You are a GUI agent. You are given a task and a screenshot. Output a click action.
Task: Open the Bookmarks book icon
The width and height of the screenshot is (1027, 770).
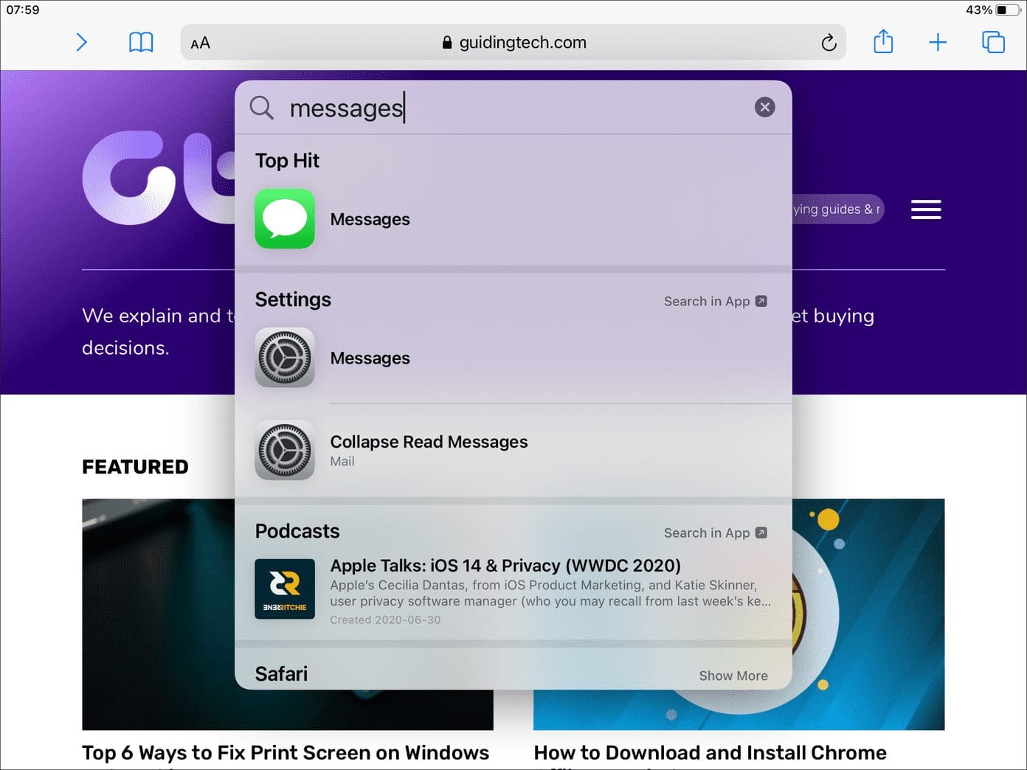click(141, 43)
